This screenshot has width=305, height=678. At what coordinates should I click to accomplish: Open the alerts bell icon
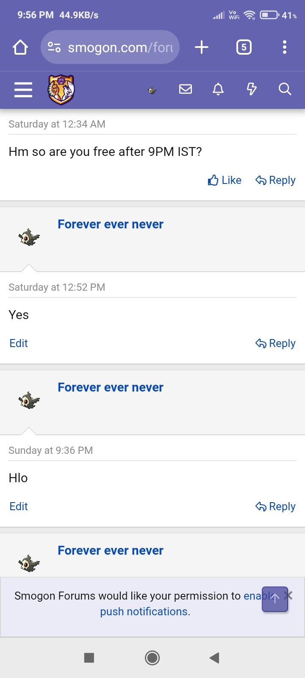pos(218,89)
